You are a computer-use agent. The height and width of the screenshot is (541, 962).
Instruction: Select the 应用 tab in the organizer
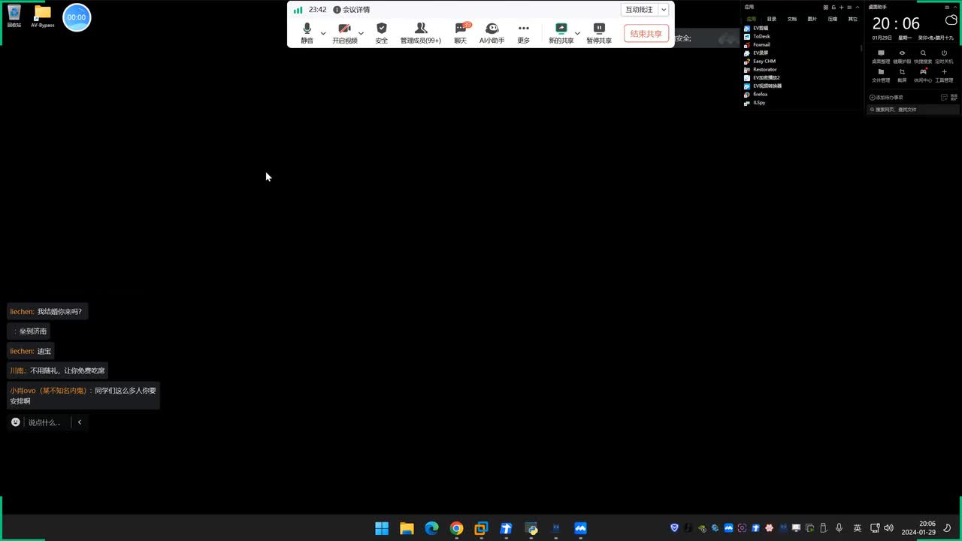click(x=752, y=19)
